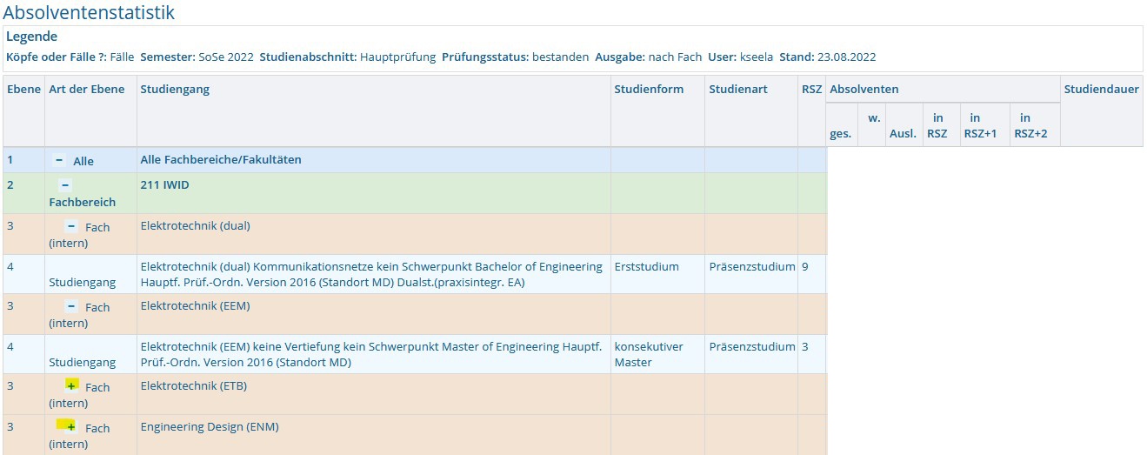
Task: Collapse the Elektrotechnik (EEM) subject row
Action: click(x=71, y=306)
